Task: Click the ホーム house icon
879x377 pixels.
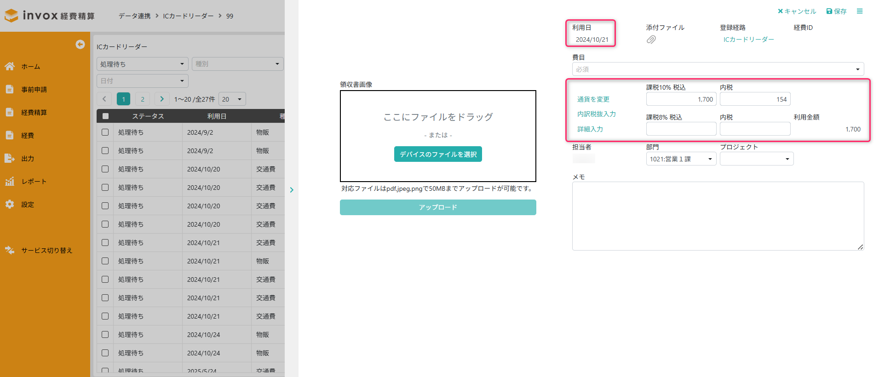Action: click(x=10, y=66)
